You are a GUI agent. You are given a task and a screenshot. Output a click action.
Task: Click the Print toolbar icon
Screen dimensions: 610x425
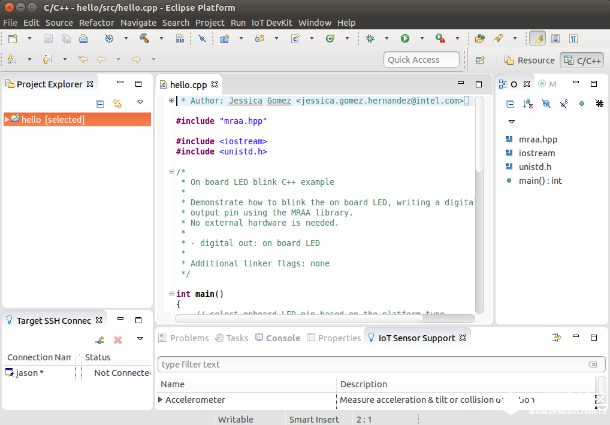[83, 38]
